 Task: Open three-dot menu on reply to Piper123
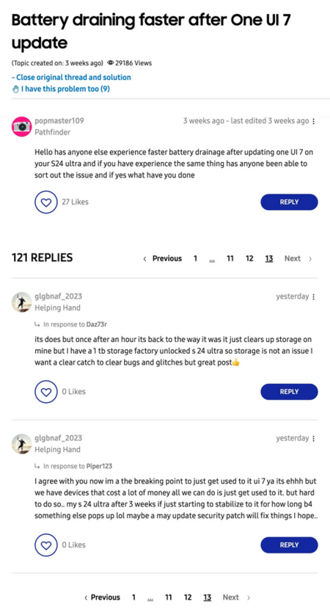(314, 439)
